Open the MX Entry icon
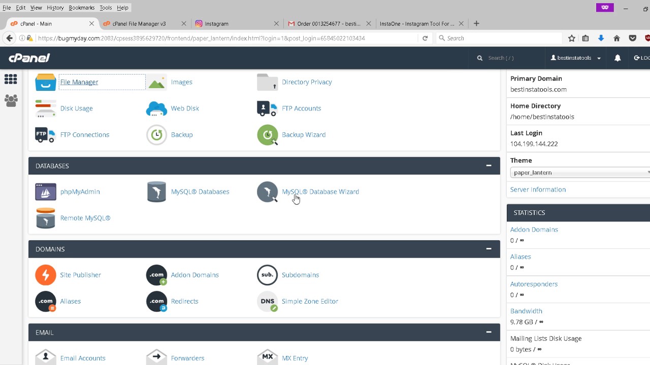Viewport: 650px width, 365px height. coord(268,357)
